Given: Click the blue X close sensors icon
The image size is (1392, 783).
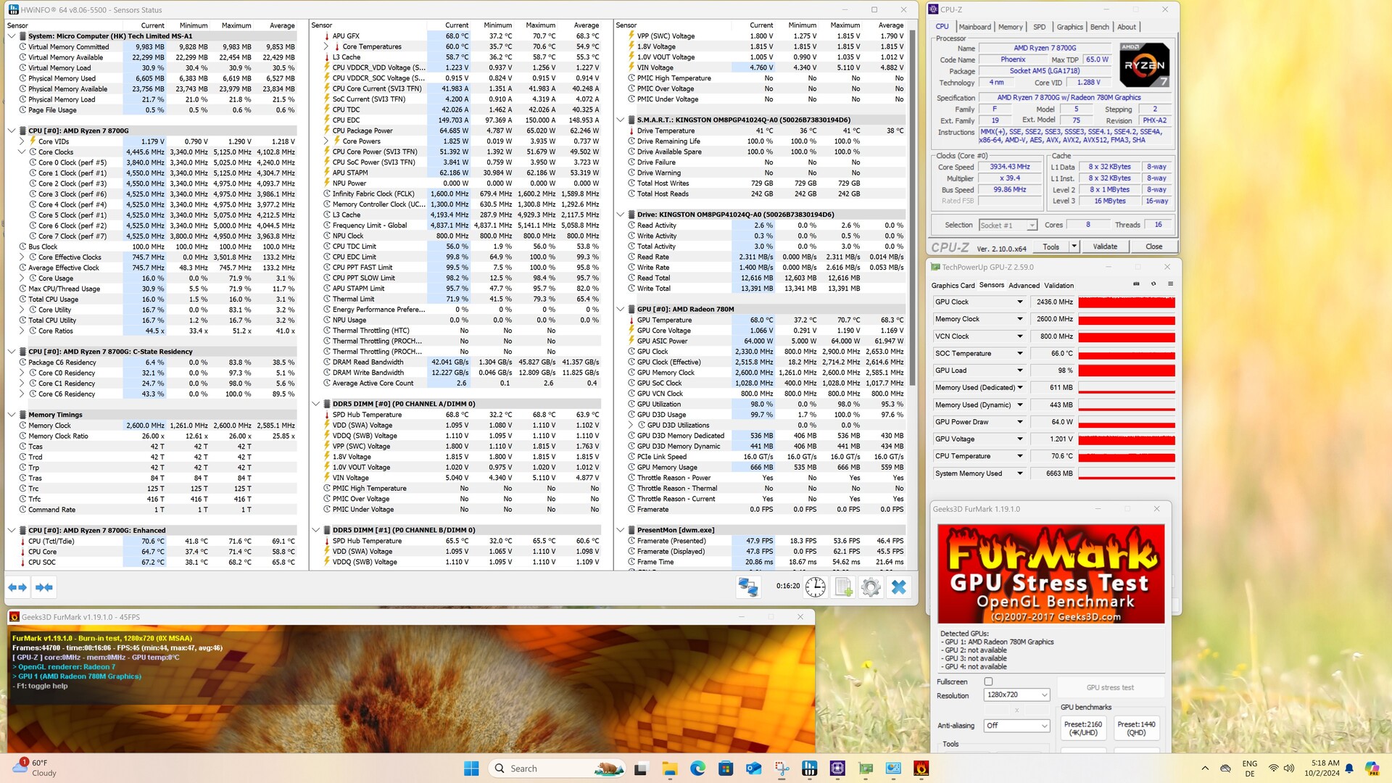Looking at the screenshot, I should click(x=898, y=587).
